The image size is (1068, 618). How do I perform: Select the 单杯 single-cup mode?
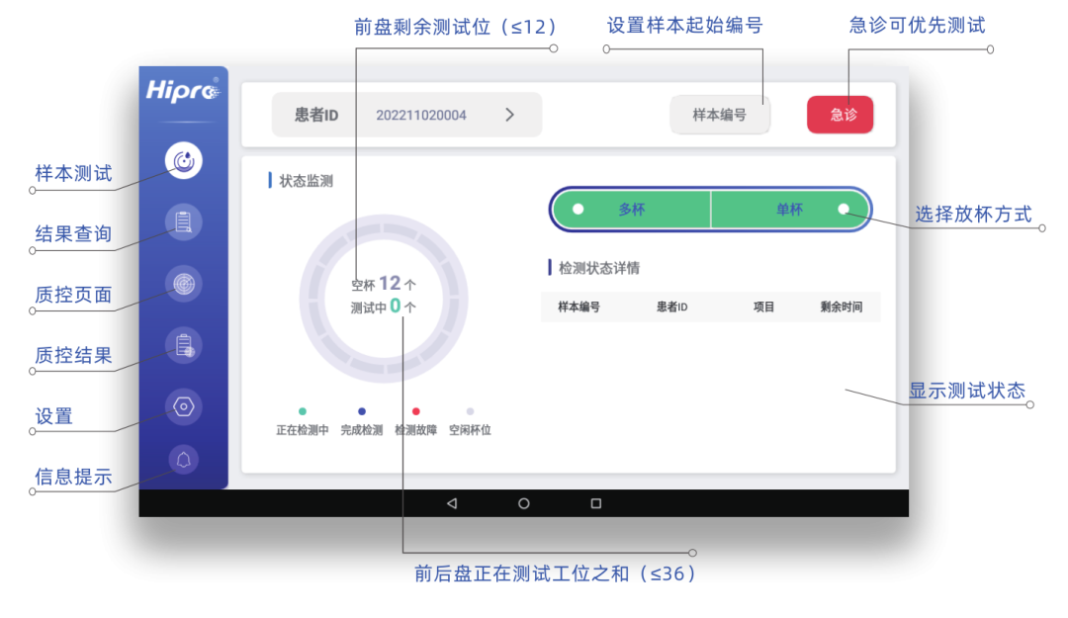(789, 210)
